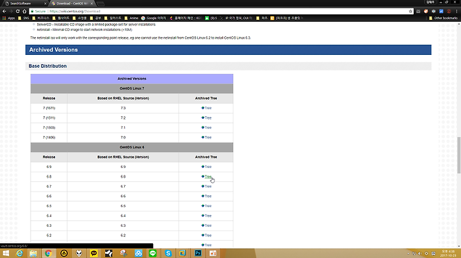Open Skype from the taskbar
Image resolution: width=461 pixels, height=258 pixels.
click(168, 254)
